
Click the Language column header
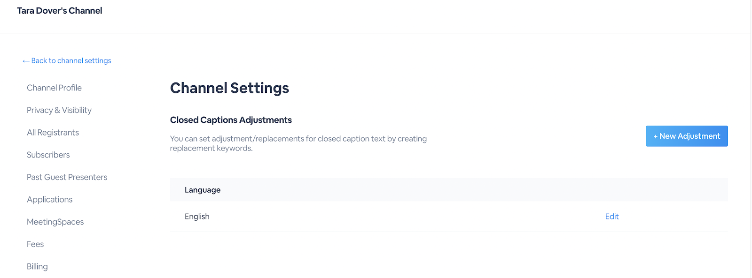coord(203,190)
